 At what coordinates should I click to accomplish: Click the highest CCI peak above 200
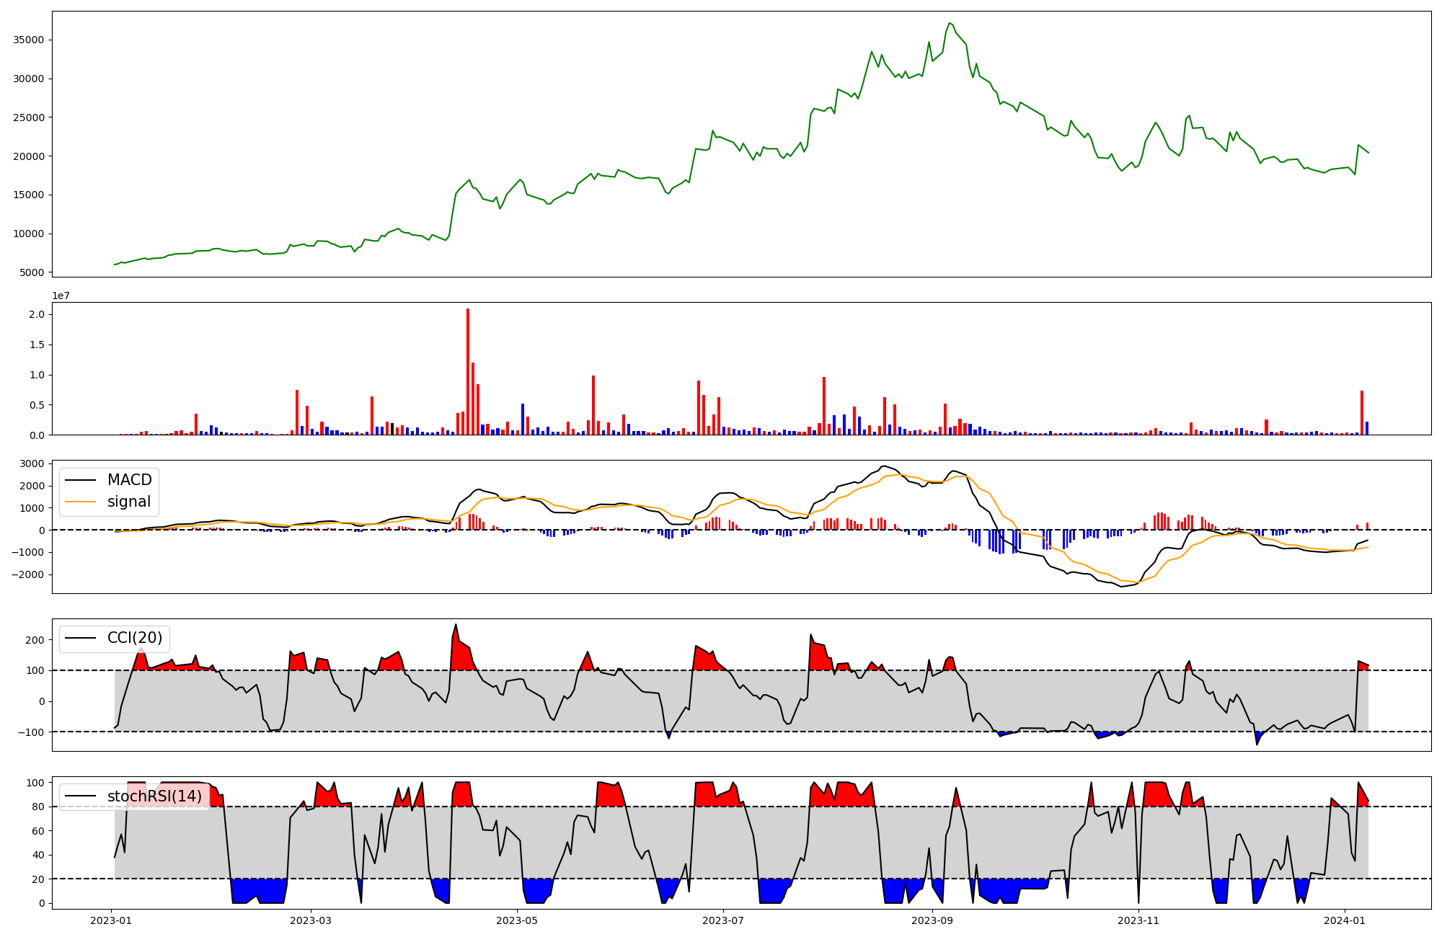(456, 625)
